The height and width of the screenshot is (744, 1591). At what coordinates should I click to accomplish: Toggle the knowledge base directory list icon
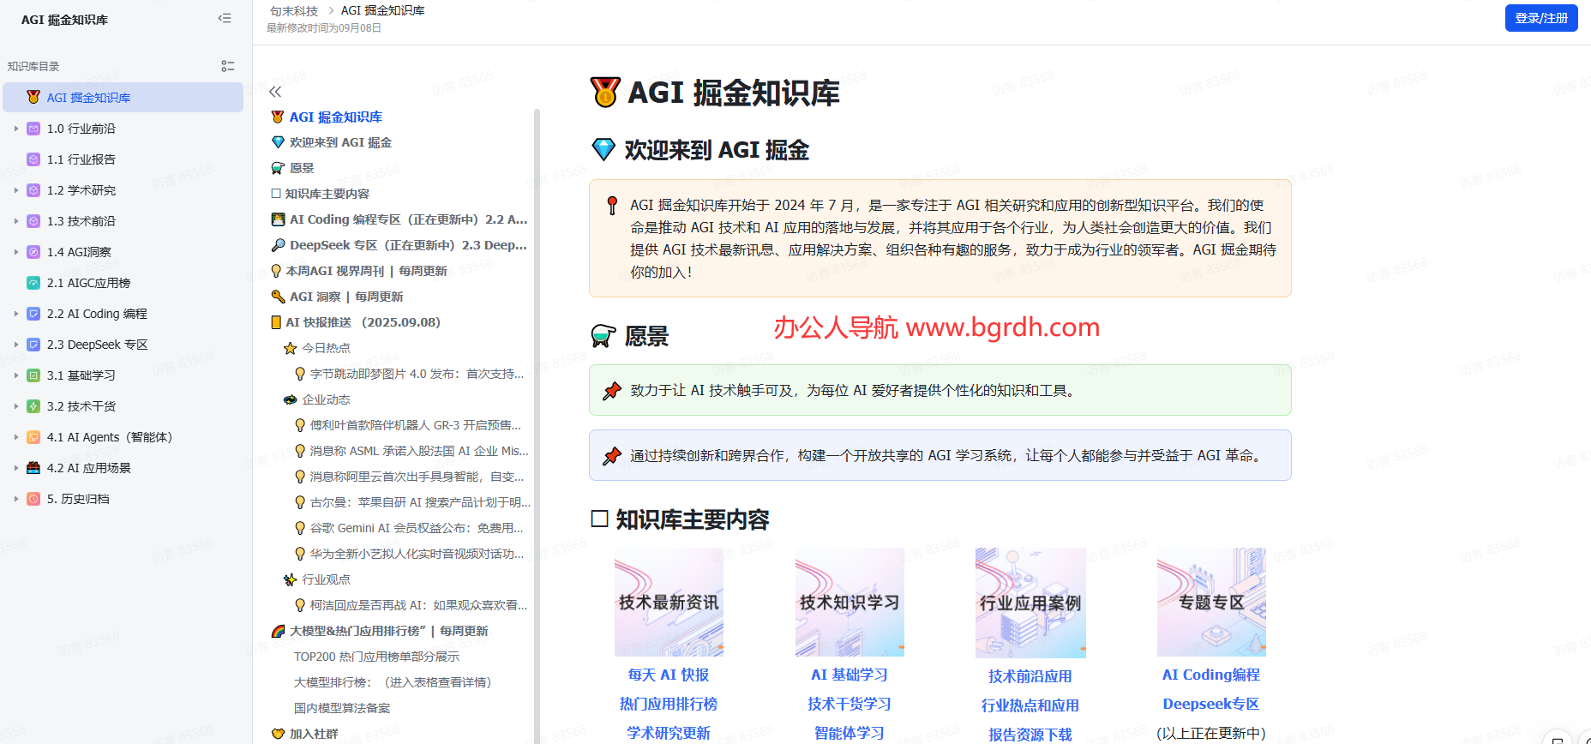coord(228,66)
